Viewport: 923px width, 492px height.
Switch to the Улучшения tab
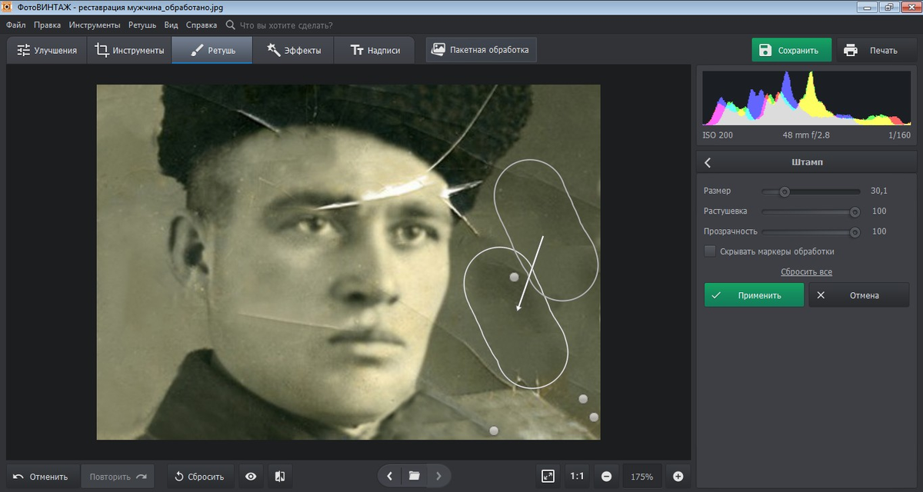[46, 51]
